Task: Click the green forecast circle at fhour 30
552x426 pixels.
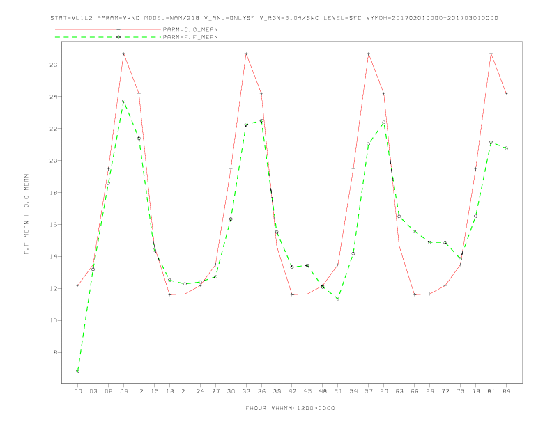Action: (x=231, y=219)
